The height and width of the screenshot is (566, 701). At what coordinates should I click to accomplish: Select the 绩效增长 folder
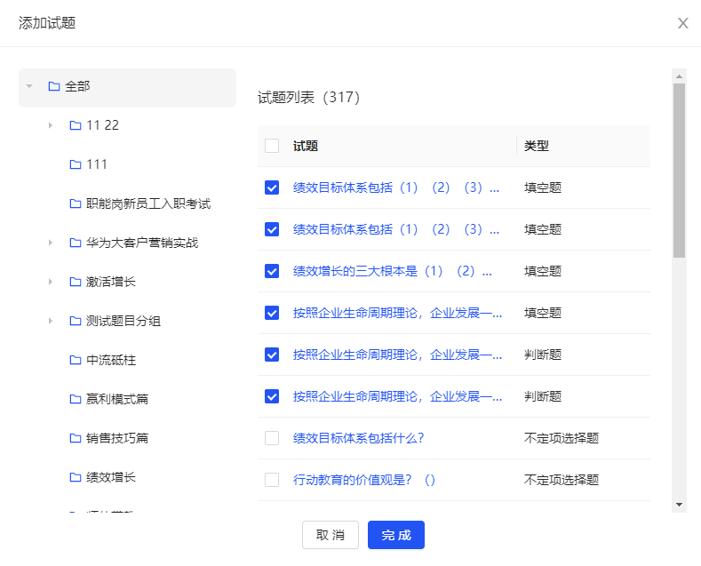coord(110,477)
